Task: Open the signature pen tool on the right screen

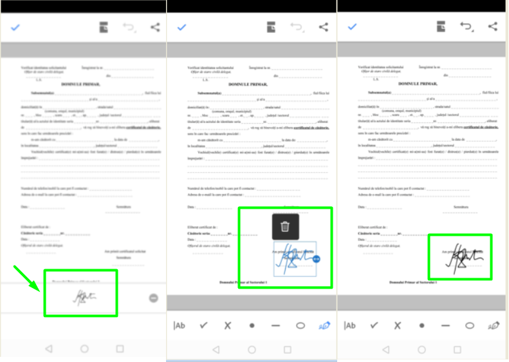Action: pos(494,325)
